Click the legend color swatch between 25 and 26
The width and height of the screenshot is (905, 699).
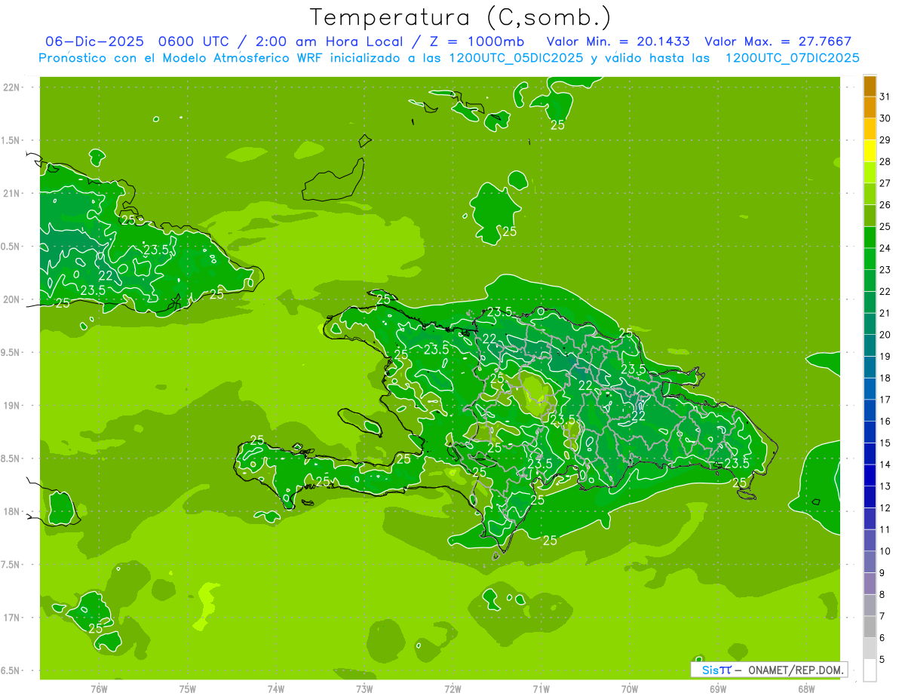(x=870, y=216)
